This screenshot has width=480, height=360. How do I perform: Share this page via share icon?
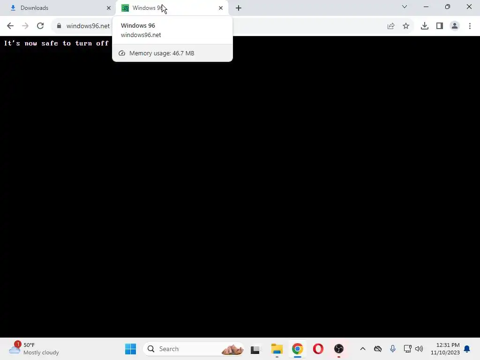(391, 26)
